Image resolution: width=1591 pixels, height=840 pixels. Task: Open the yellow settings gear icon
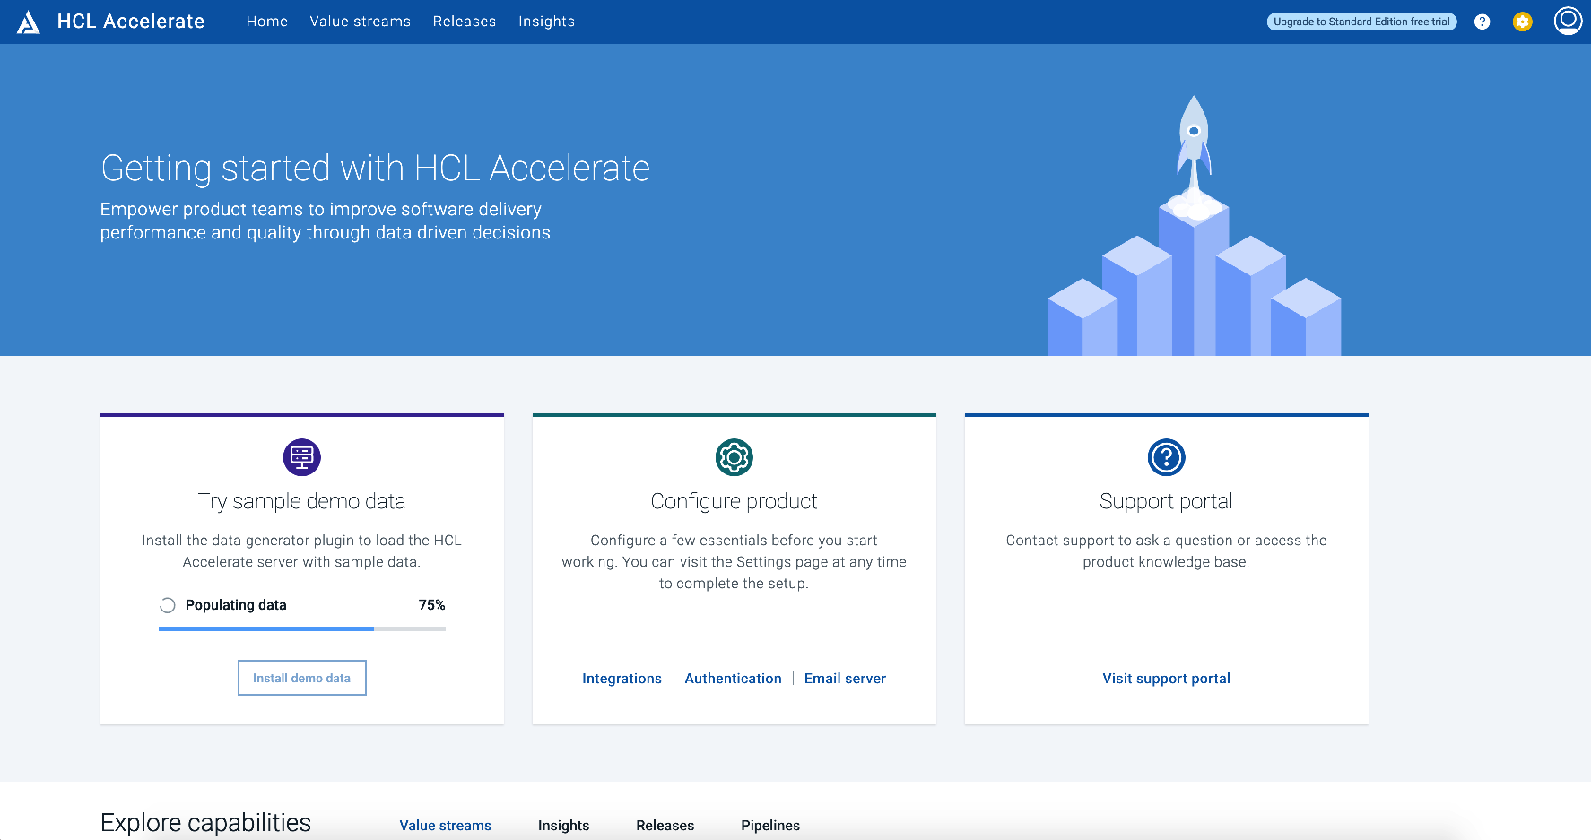pos(1523,22)
